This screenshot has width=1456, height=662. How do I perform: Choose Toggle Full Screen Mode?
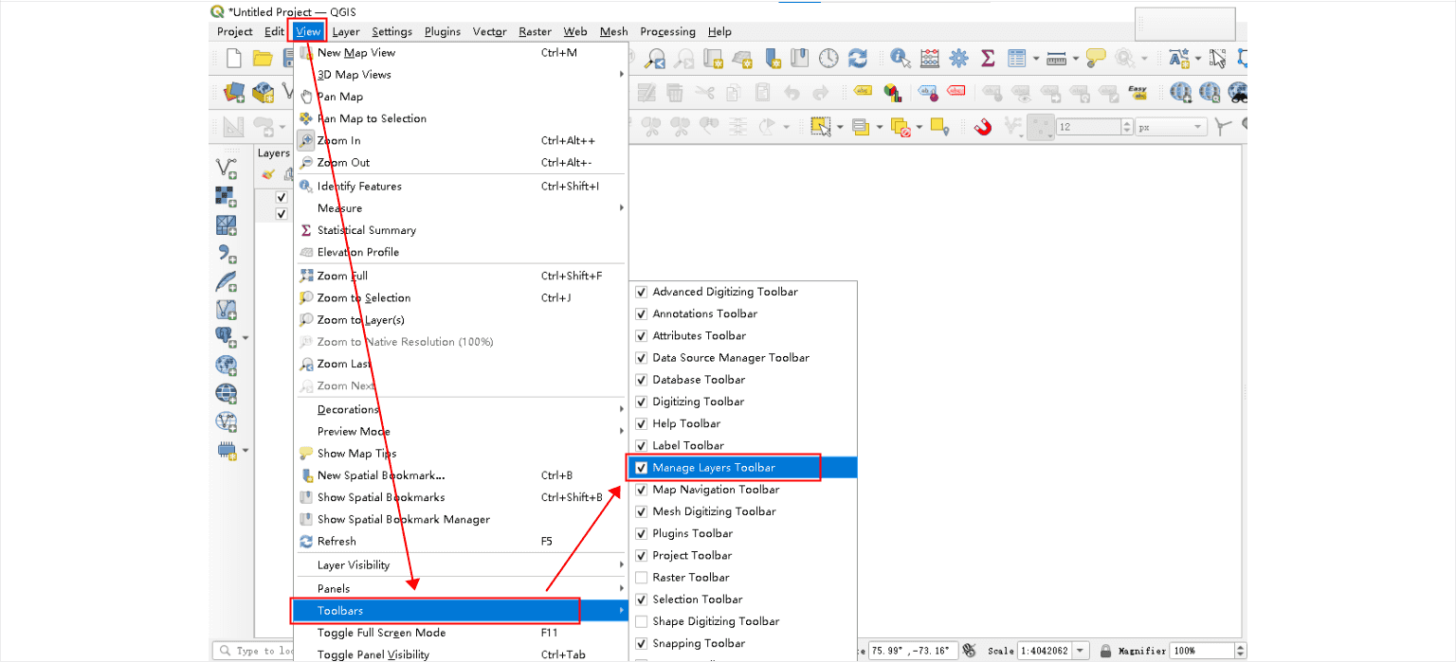pos(461,634)
